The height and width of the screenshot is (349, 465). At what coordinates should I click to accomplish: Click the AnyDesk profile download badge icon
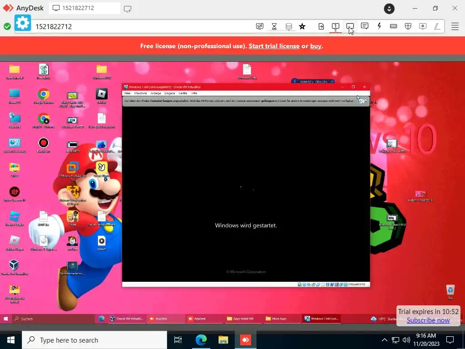click(389, 9)
